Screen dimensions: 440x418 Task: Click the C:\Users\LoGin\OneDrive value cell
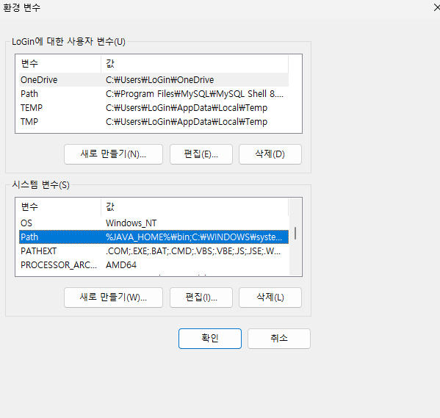(x=159, y=80)
